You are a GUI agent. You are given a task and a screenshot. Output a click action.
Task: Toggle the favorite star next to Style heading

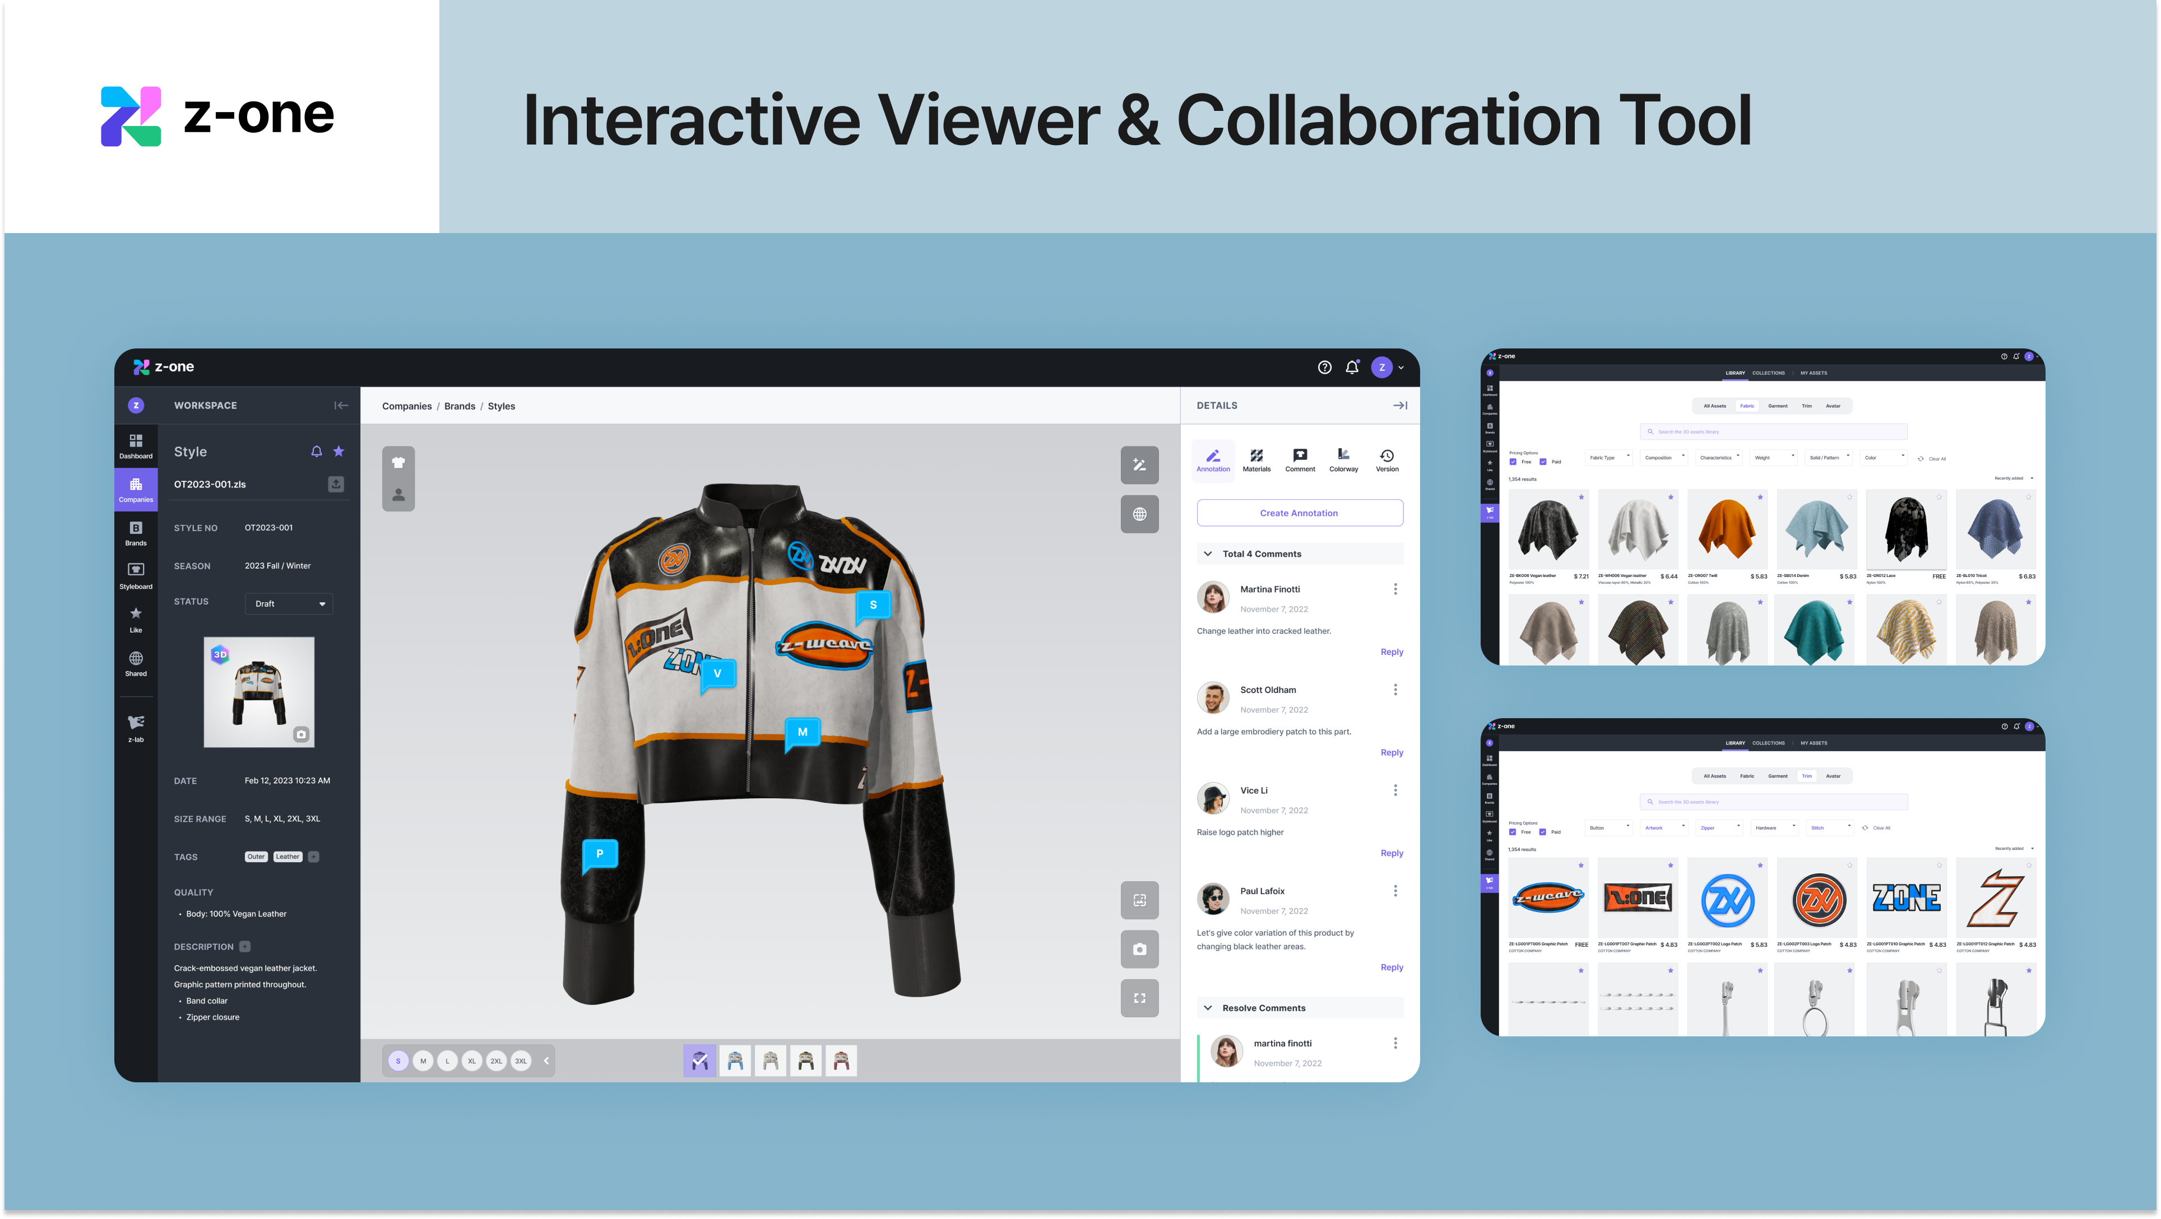[x=339, y=451]
